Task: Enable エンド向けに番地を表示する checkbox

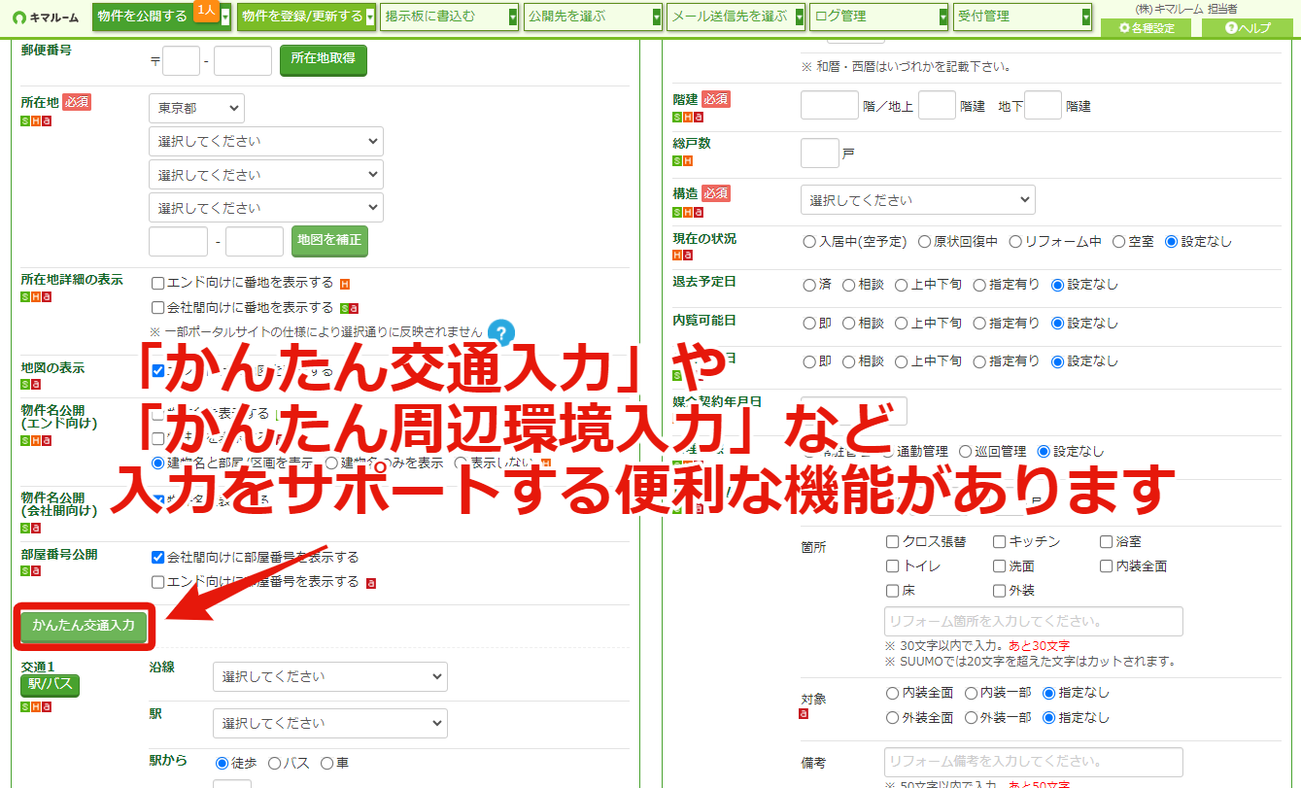Action: 157,283
